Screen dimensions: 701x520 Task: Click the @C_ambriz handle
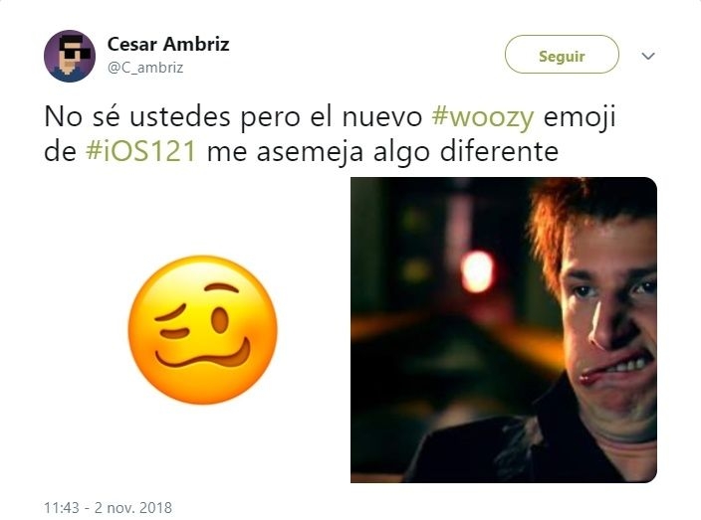(145, 68)
